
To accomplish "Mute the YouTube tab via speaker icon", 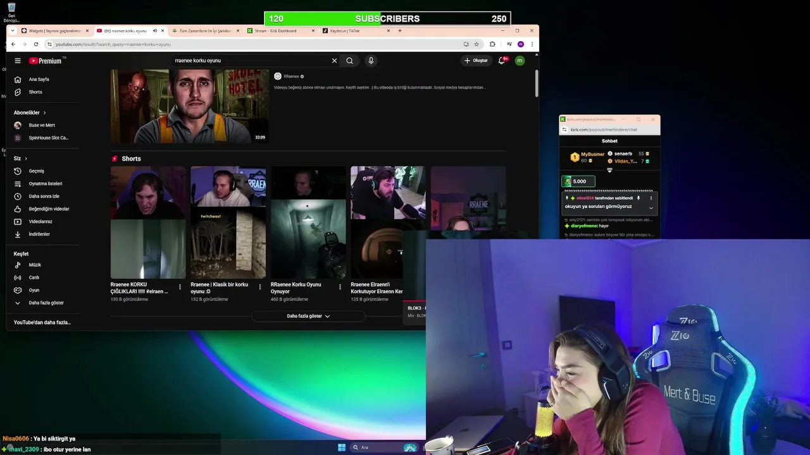I will tap(154, 30).
